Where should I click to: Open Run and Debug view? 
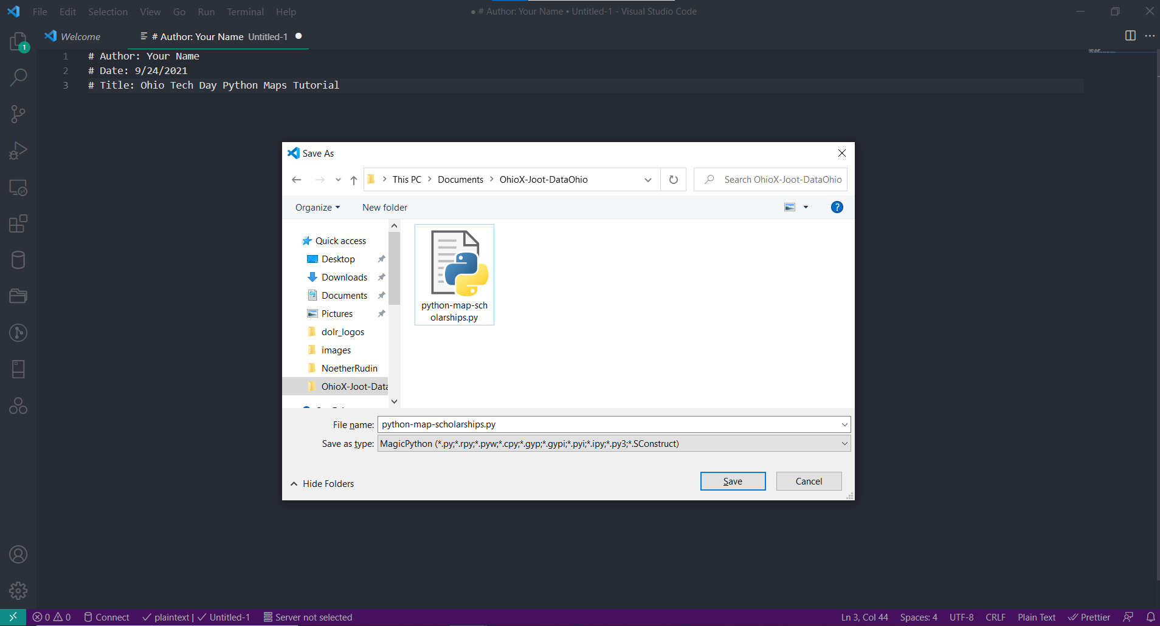tap(18, 151)
